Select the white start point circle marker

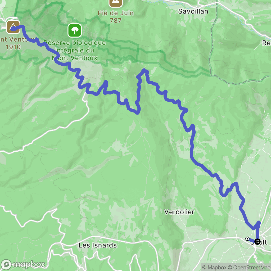coord(247,239)
